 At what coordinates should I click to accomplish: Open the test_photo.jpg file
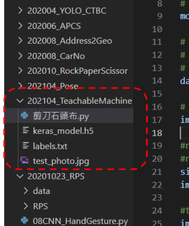click(61, 161)
